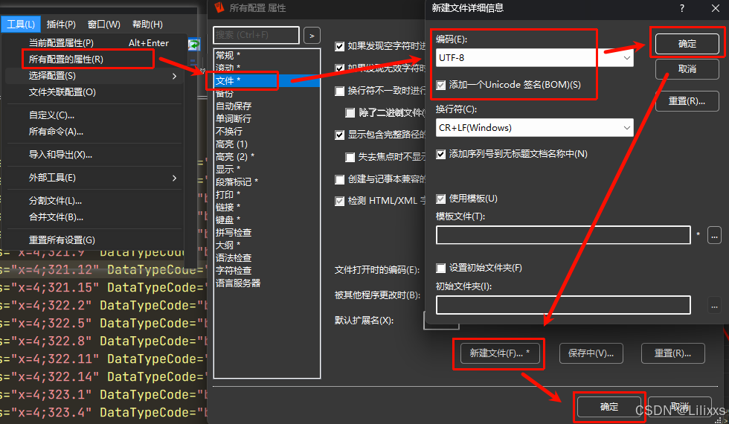Click the search go arrow button
Image resolution: width=729 pixels, height=424 pixels.
point(312,36)
